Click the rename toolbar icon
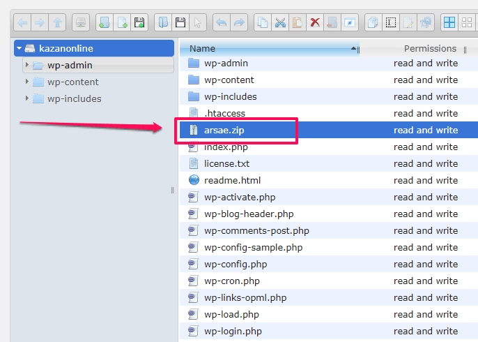The image size is (478, 342). click(391, 22)
